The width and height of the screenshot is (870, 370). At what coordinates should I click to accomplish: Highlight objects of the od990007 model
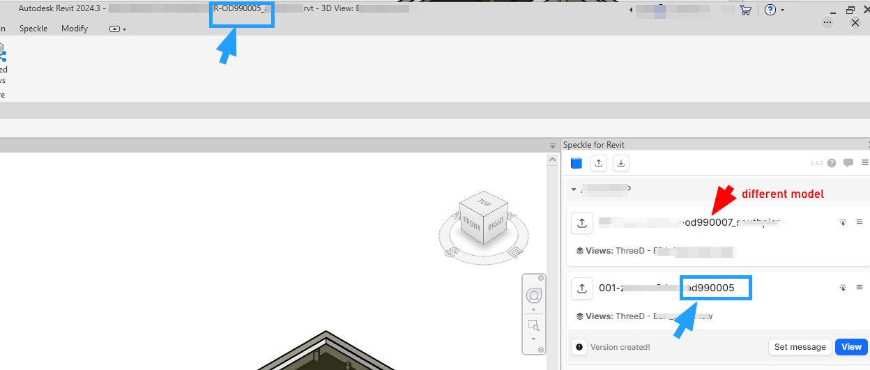tap(843, 222)
